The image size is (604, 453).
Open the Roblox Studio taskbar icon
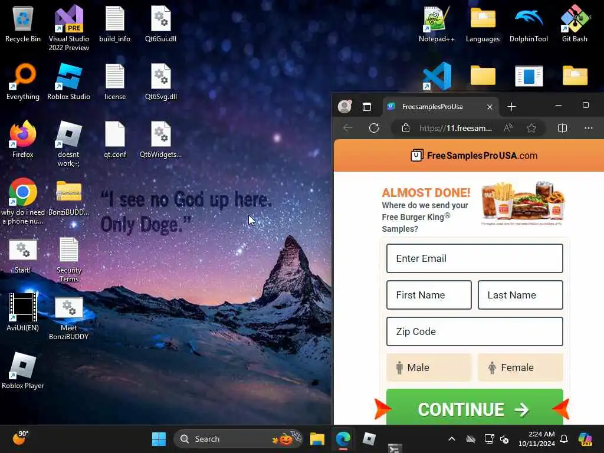pyautogui.click(x=369, y=439)
